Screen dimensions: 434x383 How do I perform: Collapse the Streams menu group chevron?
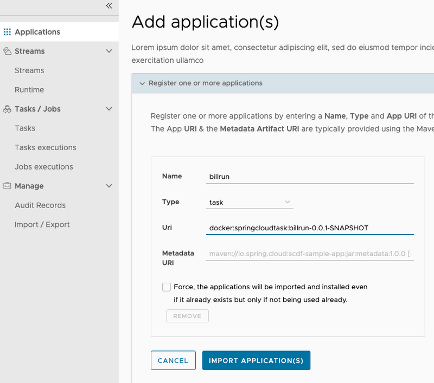109,51
